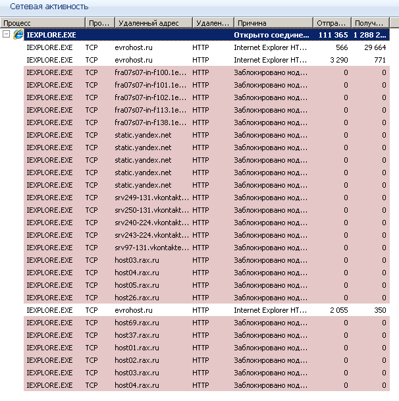Image resolution: width=399 pixels, height=401 pixels.
Task: Select the fra07s07-in-f100 blocked connection row
Action: (151, 72)
